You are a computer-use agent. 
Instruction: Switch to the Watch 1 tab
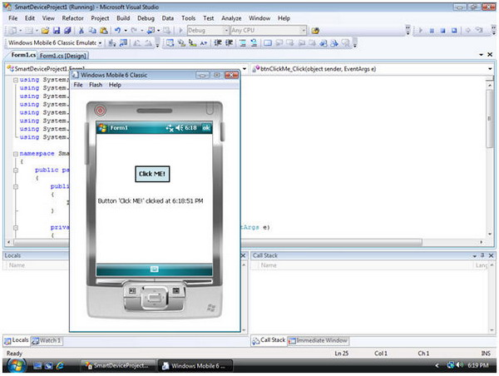coord(47,341)
